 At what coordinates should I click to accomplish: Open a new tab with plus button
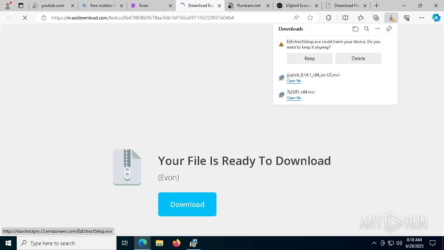376,6
